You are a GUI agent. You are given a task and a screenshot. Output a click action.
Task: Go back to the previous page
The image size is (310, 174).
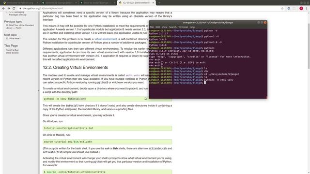[3, 8]
